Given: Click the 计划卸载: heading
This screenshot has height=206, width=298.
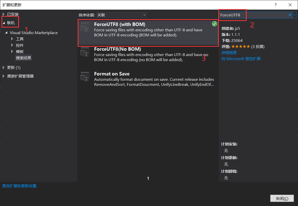Looking at the screenshot, I should point(229,171).
